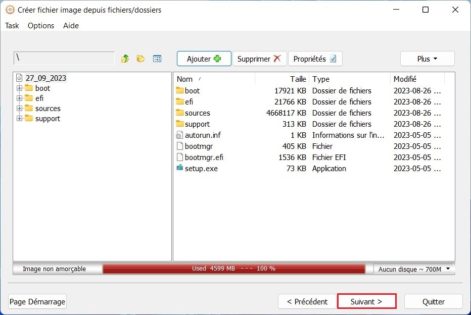
Task: Click inside the path input field
Action: (64, 58)
